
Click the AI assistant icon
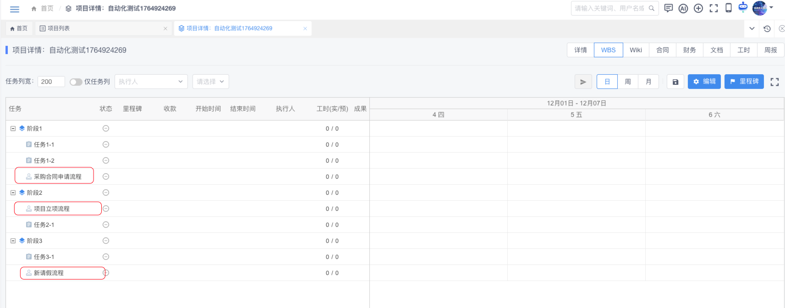click(x=683, y=8)
